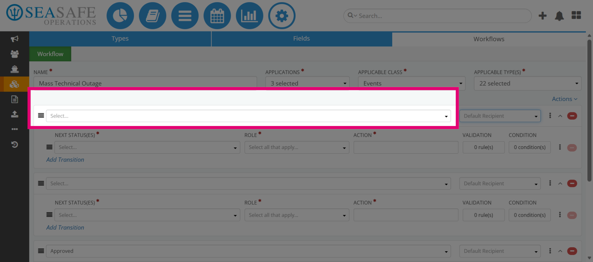The height and width of the screenshot is (262, 593).
Task: Collapse the second status section chevron
Action: [560, 183]
